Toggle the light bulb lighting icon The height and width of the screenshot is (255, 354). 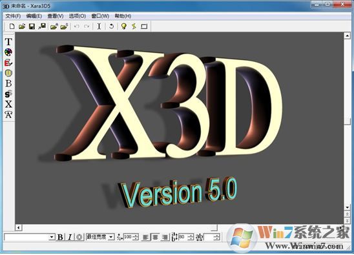[x=124, y=26]
